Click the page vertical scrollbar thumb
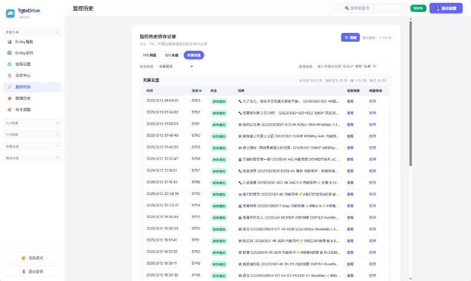This screenshot has height=281, width=471. click(410, 93)
